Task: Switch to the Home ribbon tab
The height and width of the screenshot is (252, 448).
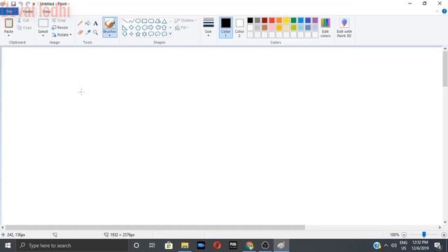Action: (x=28, y=11)
